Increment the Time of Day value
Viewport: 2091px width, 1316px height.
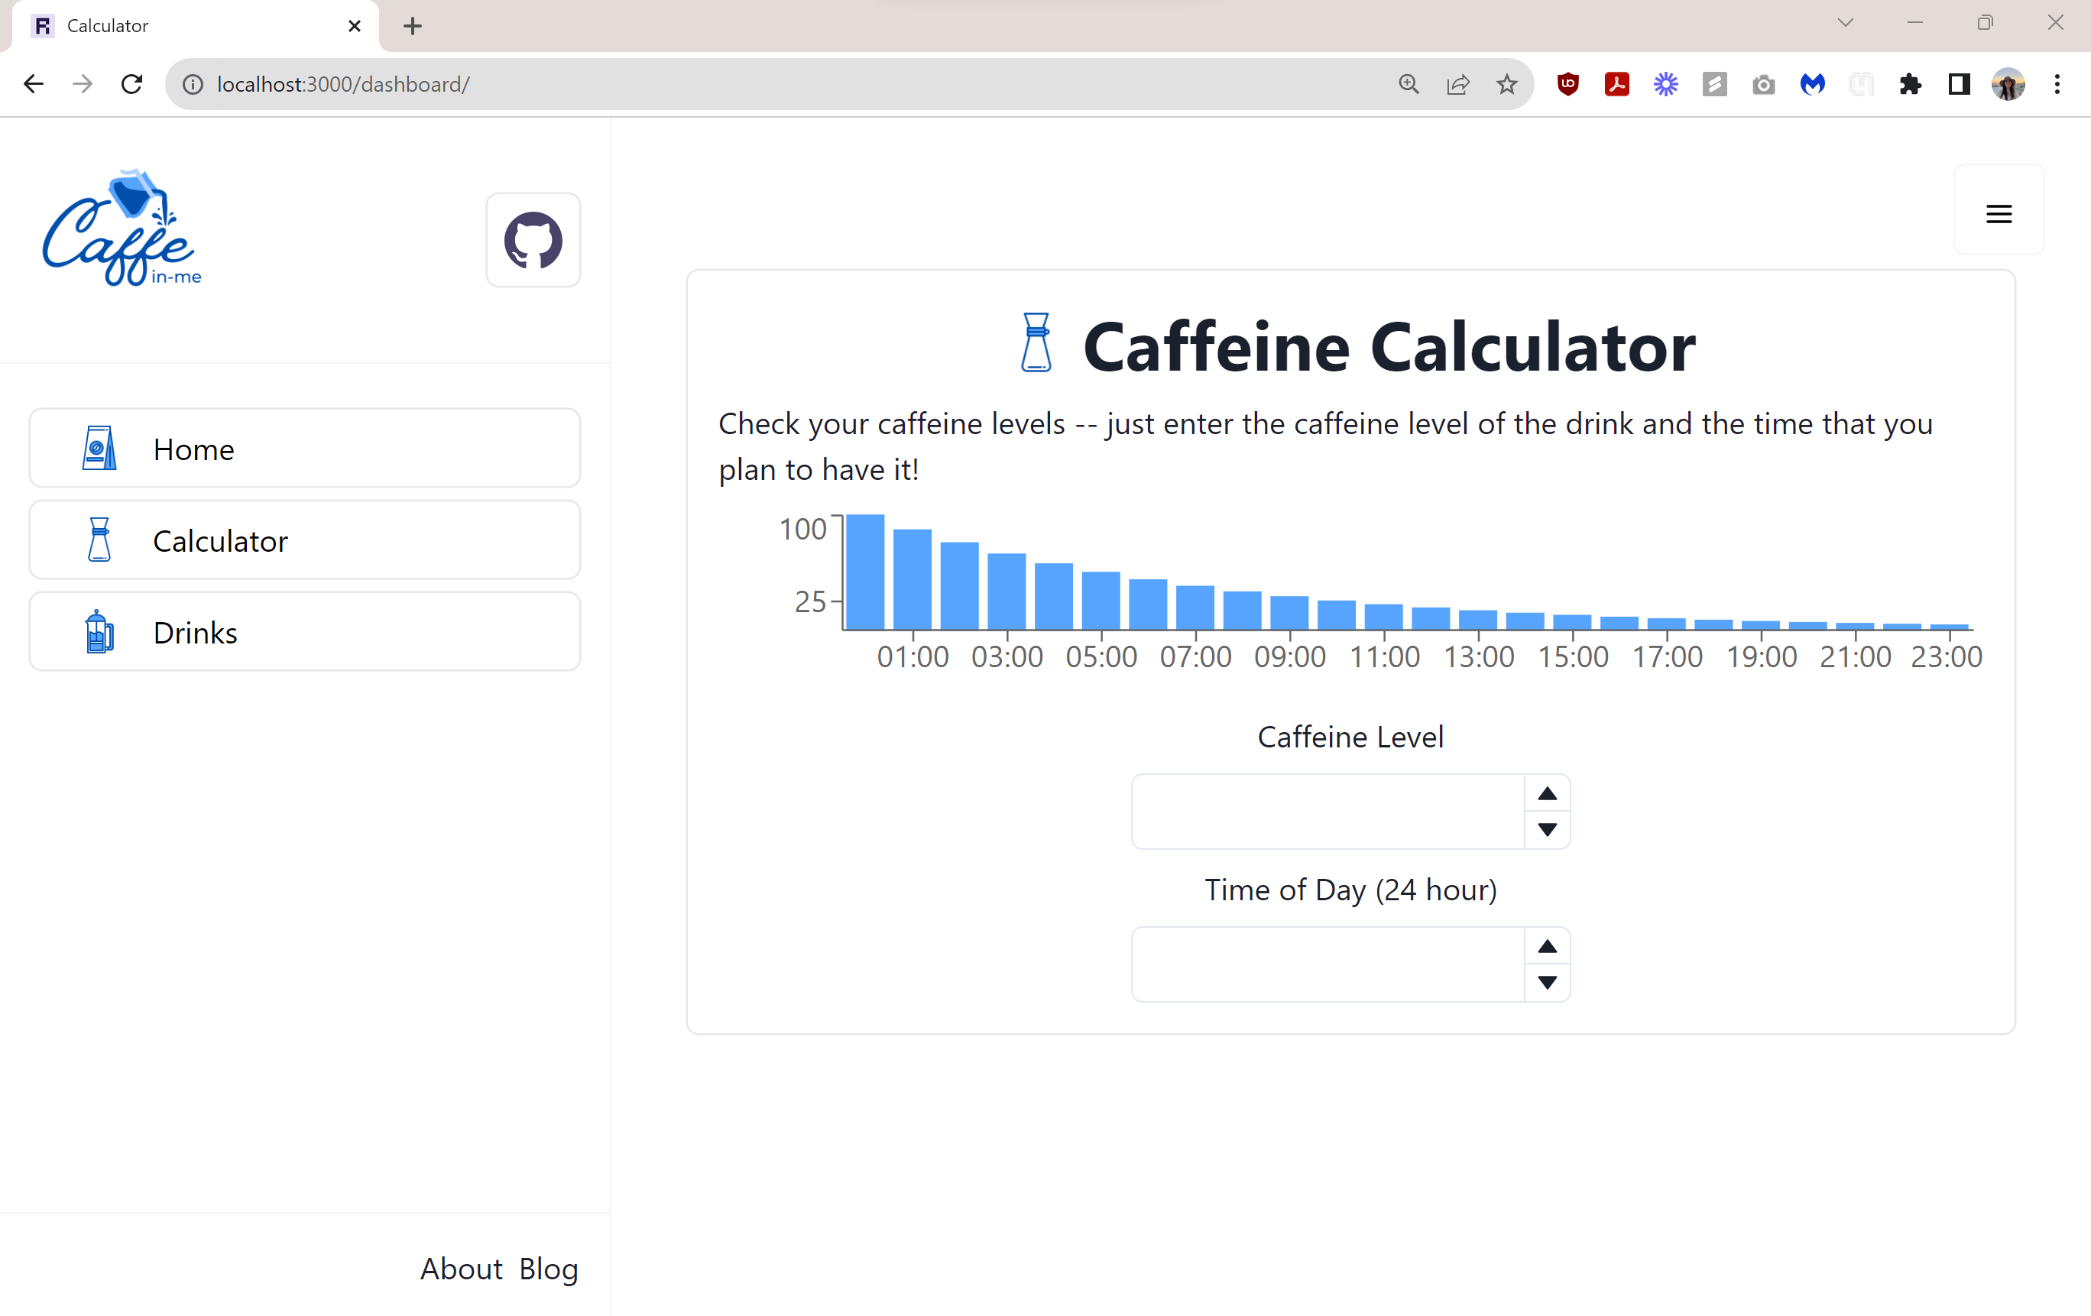pyautogui.click(x=1547, y=947)
